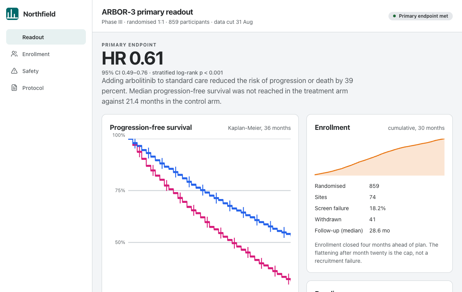This screenshot has width=462, height=292.
Task: Click the 'Randomised' row label
Action: pos(330,186)
